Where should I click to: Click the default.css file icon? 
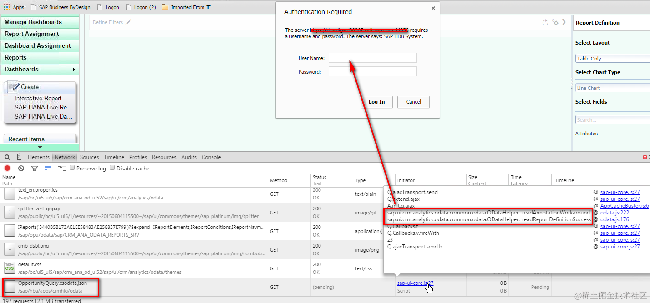pyautogui.click(x=10, y=268)
